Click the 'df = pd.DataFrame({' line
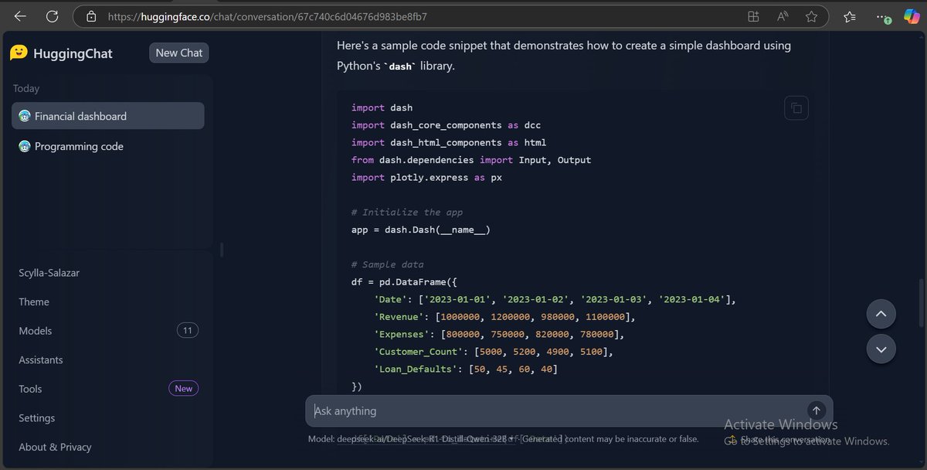This screenshot has height=470, width=927. pos(405,282)
